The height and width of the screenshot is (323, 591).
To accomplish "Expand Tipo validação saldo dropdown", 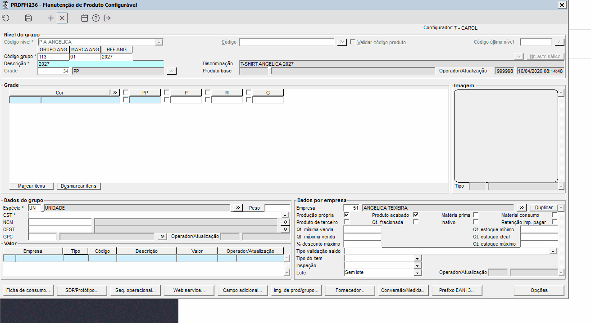I will [x=554, y=251].
